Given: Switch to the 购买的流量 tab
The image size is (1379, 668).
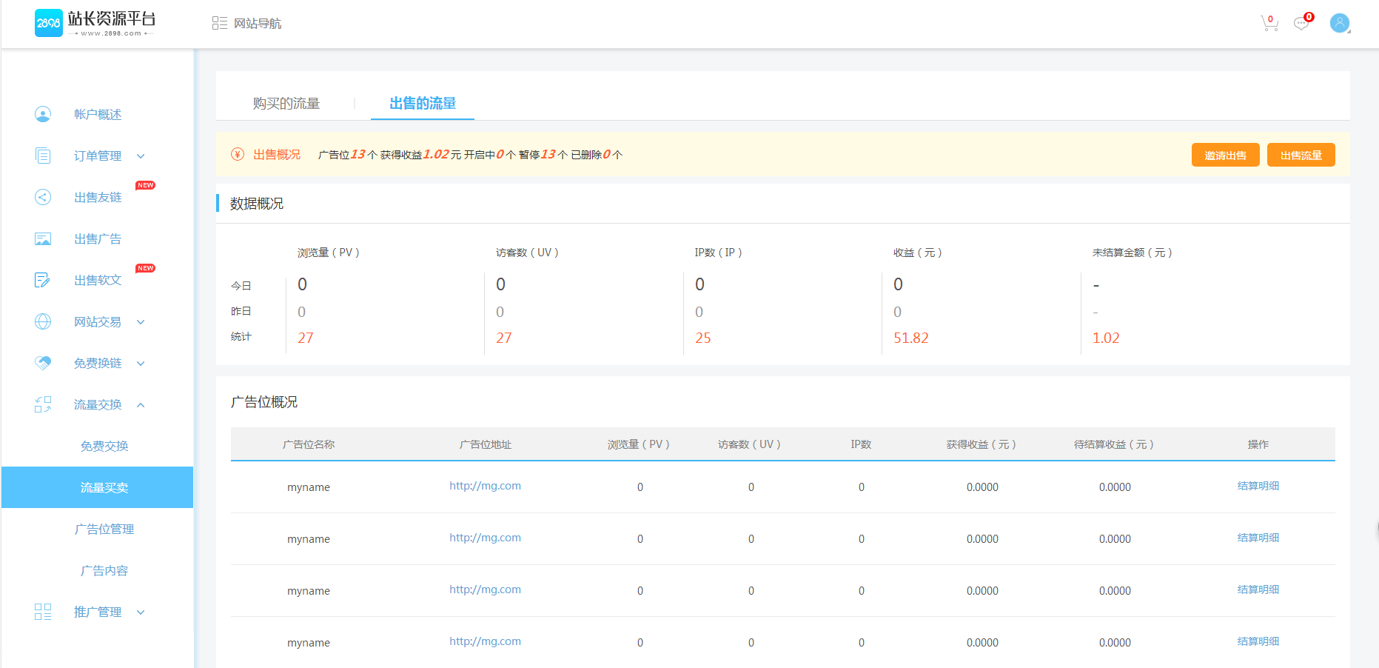Looking at the screenshot, I should coord(286,104).
